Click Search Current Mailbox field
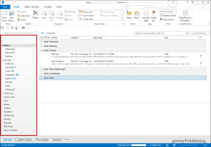Screen dimensions: 211x147 click(160, 33)
